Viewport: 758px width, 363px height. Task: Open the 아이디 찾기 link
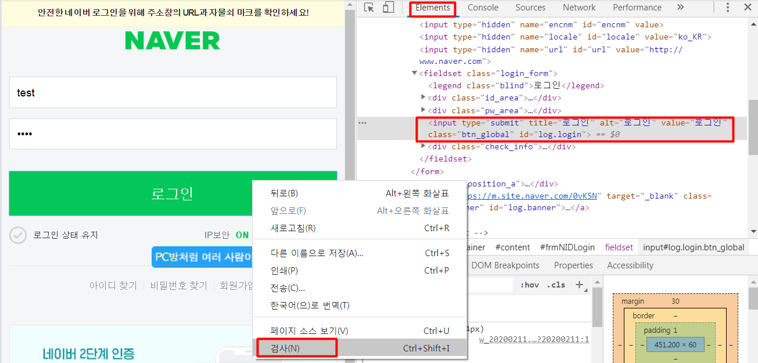[113, 286]
